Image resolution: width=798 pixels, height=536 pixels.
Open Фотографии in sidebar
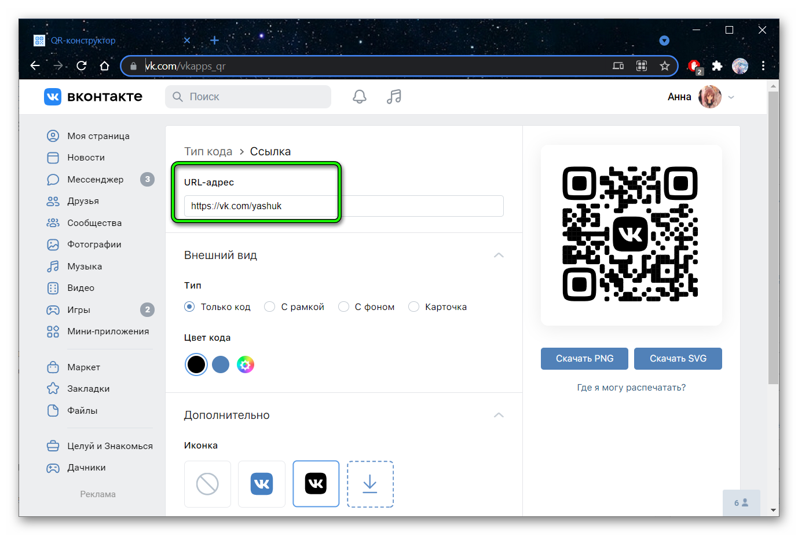[x=94, y=245]
